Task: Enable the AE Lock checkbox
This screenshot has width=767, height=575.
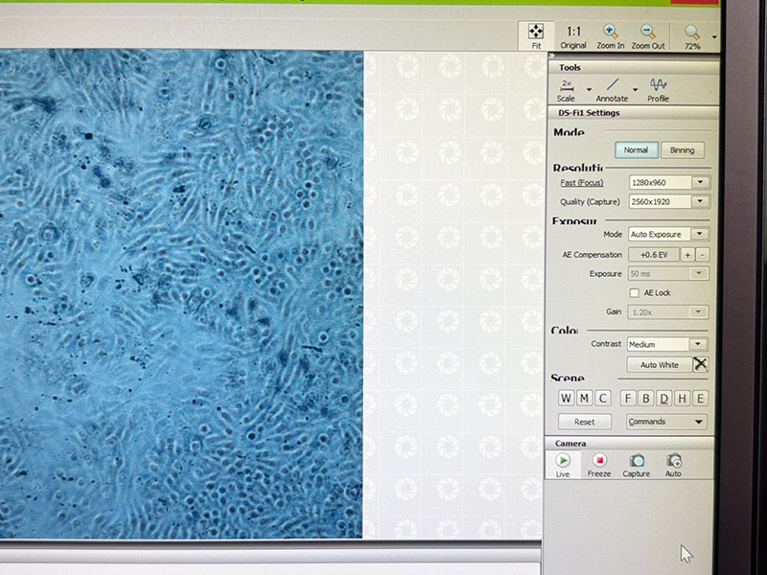Action: pyautogui.click(x=634, y=293)
